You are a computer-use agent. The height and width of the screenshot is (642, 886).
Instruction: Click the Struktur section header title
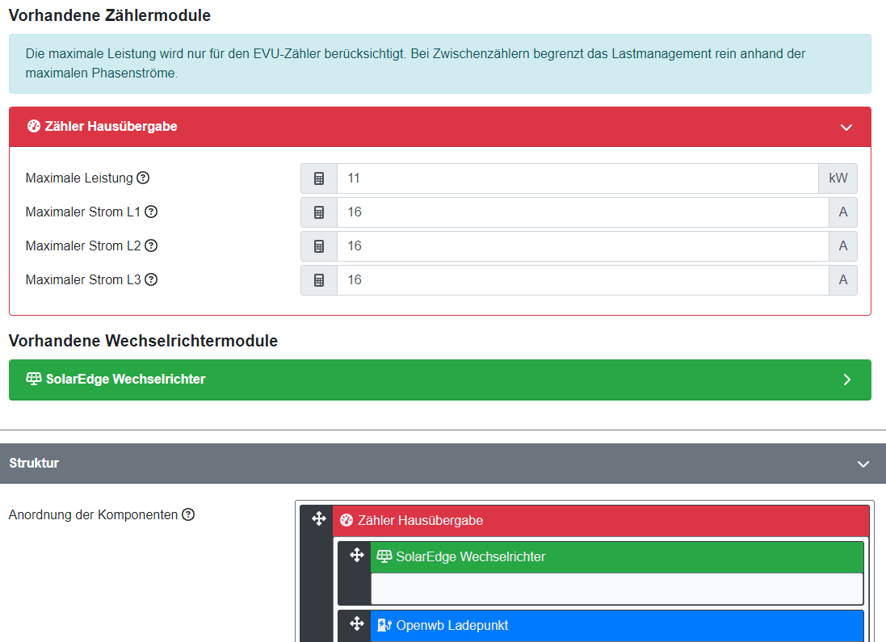point(34,463)
